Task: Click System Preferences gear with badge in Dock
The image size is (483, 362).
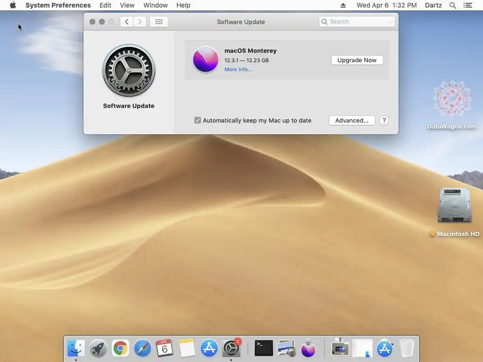Action: tap(231, 348)
